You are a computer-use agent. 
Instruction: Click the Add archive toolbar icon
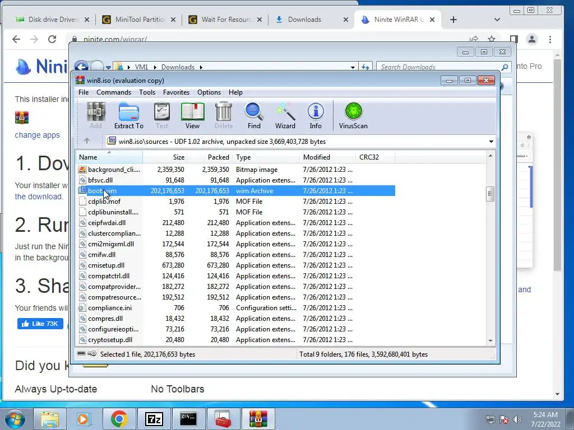[x=95, y=115]
